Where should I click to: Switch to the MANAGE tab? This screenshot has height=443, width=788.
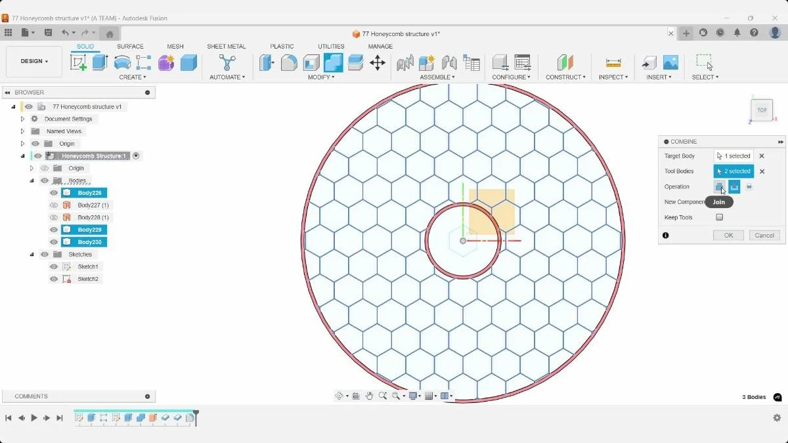[x=380, y=47]
